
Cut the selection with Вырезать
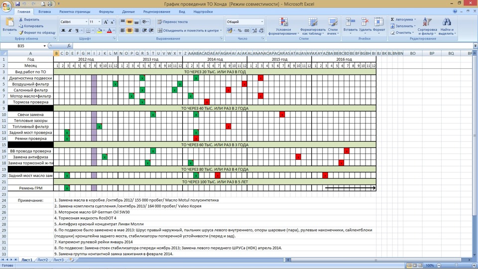[x=29, y=19]
